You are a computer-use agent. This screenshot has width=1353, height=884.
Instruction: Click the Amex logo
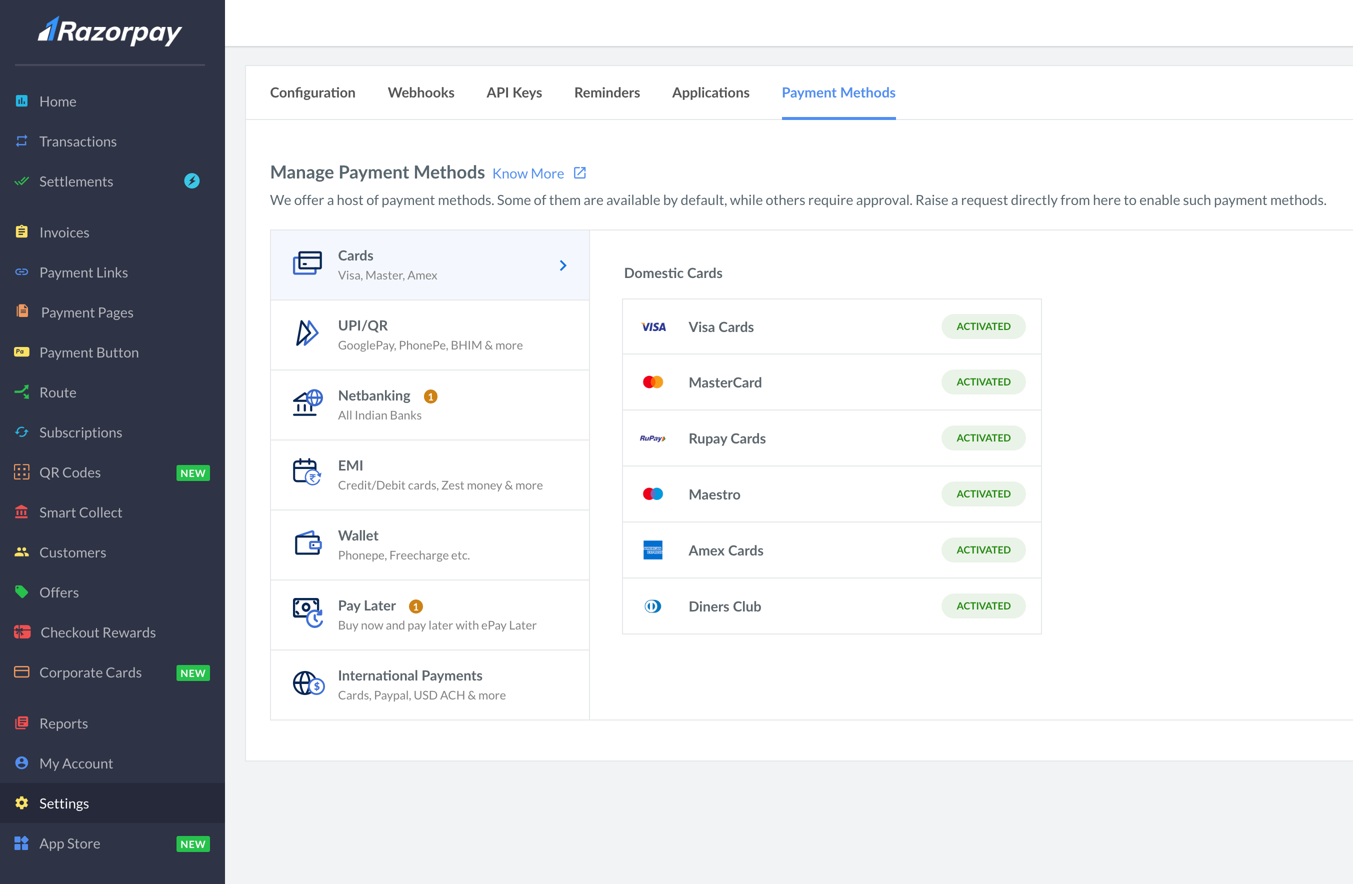(652, 550)
